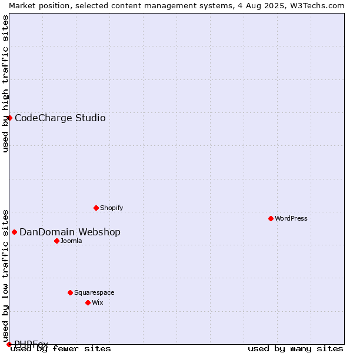
Task: Click the 'Wix' label
Action: (98, 302)
